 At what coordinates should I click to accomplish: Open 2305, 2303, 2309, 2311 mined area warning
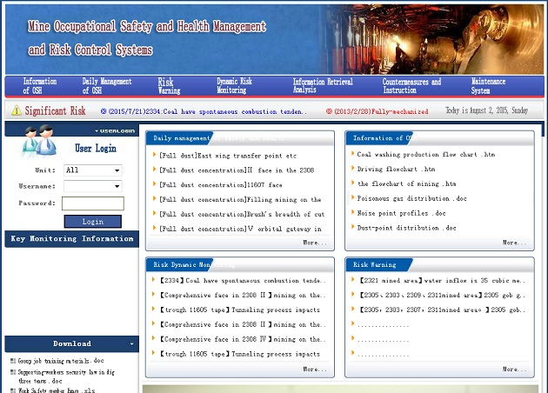(442, 296)
